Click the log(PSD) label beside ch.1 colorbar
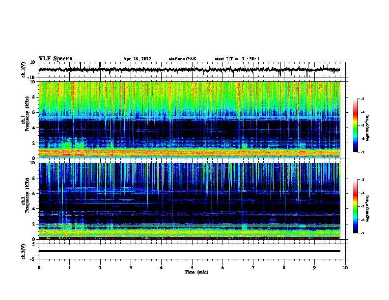The height and width of the screenshot is (300, 389). [368, 128]
